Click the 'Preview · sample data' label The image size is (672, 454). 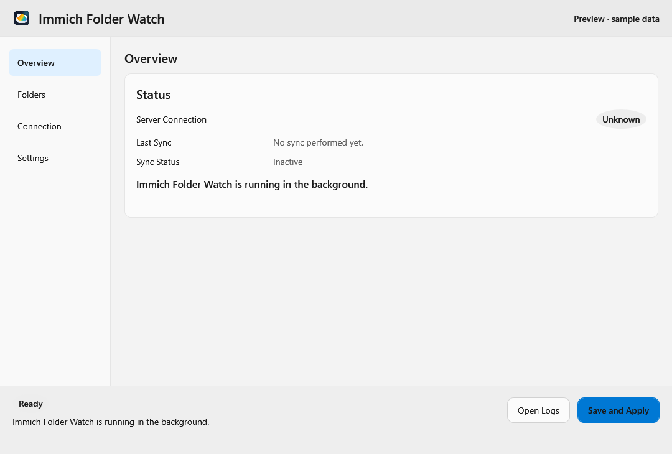click(616, 19)
